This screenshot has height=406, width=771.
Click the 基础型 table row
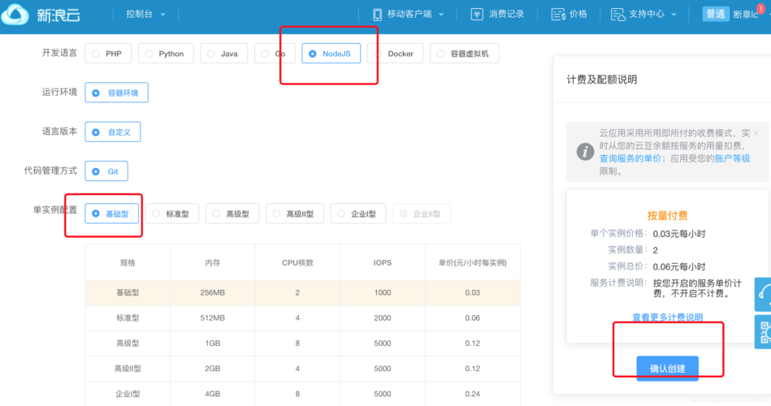point(303,292)
